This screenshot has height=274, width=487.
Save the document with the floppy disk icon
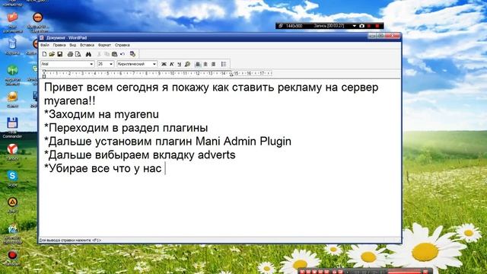pos(60,54)
